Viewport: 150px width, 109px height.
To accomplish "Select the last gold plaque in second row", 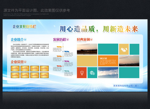I will click(x=45, y=75).
